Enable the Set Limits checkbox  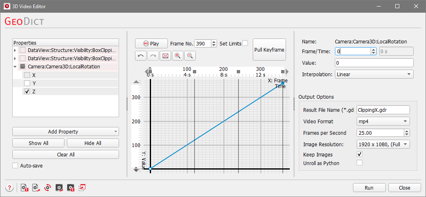tap(245, 43)
